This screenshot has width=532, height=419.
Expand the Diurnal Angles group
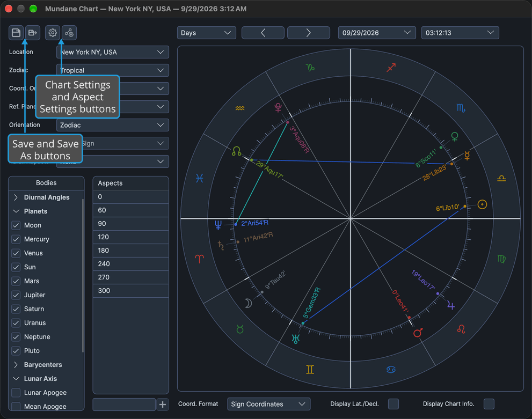click(x=16, y=197)
